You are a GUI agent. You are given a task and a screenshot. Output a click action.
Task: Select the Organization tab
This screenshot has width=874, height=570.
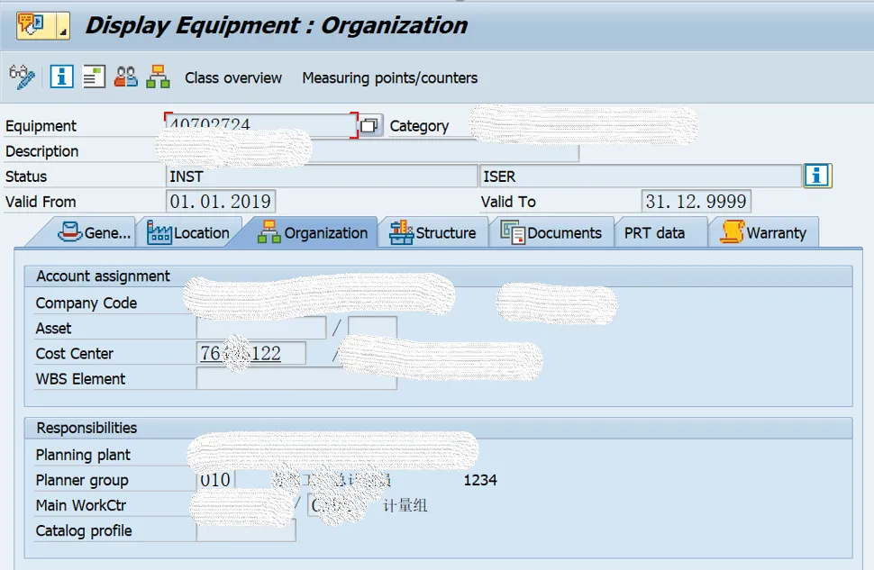tap(312, 233)
